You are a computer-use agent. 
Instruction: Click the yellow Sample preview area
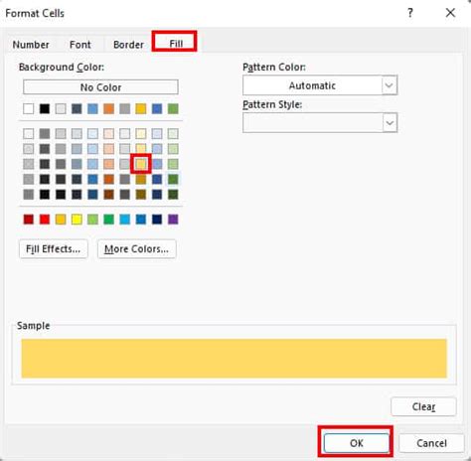tap(234, 358)
